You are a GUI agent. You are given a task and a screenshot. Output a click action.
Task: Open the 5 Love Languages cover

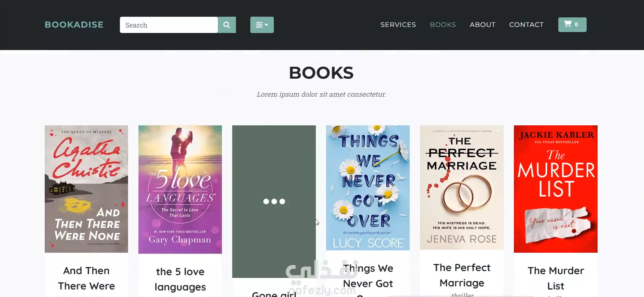(x=180, y=189)
